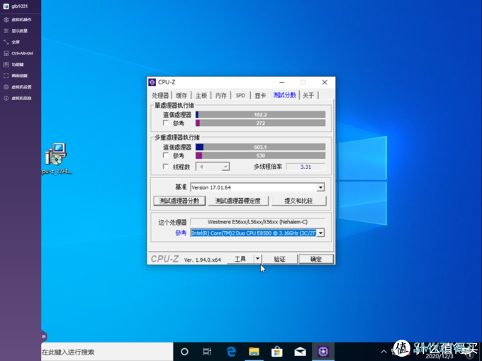Open the 显示质量 display quality option

tap(17, 30)
